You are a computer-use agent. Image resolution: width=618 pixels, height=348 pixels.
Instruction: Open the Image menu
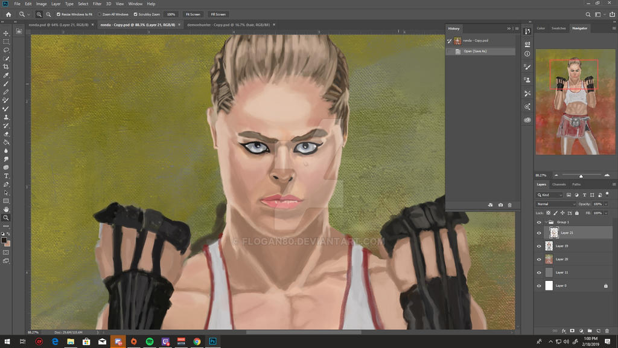click(x=42, y=4)
